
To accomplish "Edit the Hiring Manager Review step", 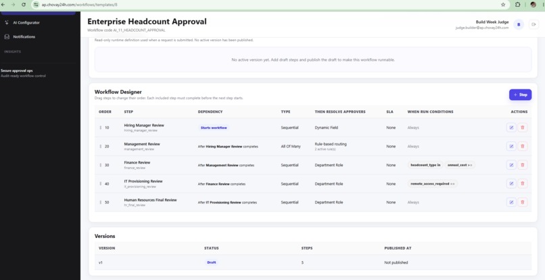I will coord(511,128).
